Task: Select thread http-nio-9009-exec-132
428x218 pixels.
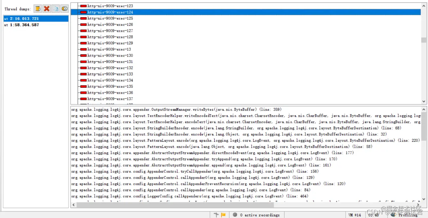Action: tap(110, 68)
